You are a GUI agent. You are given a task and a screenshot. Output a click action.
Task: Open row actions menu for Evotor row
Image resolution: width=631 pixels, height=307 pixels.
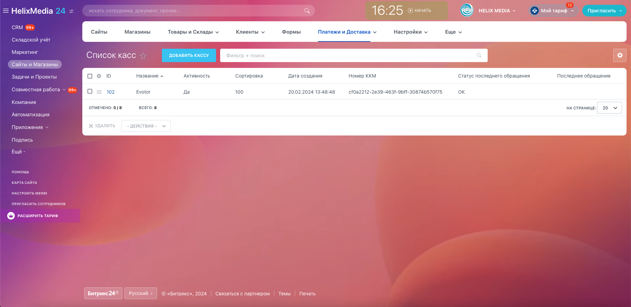click(x=99, y=92)
